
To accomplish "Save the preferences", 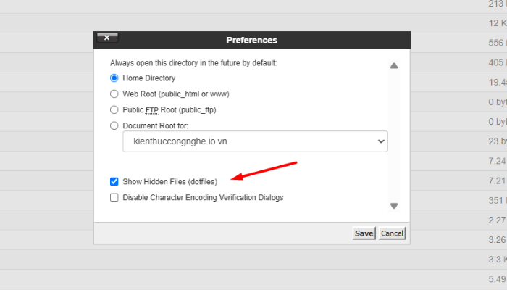I will coord(364,233).
